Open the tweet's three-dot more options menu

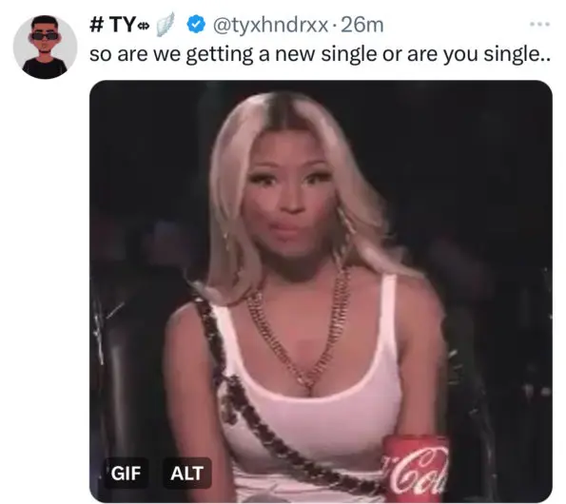pos(540,25)
